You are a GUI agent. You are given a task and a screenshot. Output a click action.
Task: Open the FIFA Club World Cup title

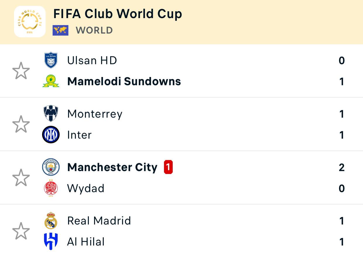click(x=117, y=14)
